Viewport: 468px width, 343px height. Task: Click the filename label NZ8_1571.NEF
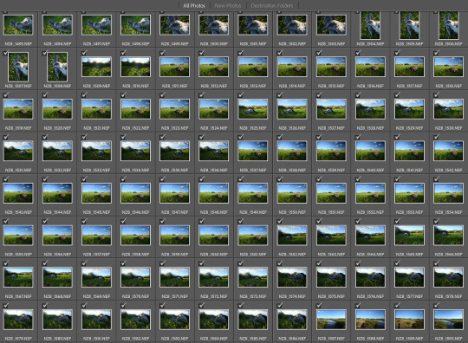click(174, 296)
